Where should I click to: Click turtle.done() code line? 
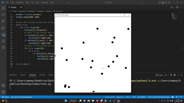(23, 64)
